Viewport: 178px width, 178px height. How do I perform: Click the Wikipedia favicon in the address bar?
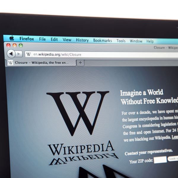pos(28,54)
